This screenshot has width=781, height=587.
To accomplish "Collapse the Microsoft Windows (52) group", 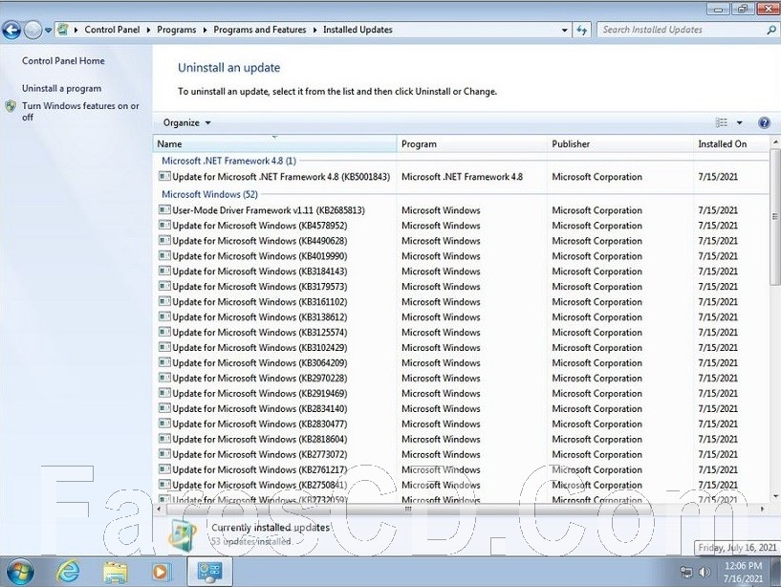I will tap(209, 194).
